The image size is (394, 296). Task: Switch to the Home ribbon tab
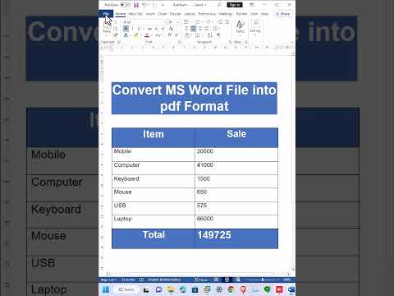point(121,14)
